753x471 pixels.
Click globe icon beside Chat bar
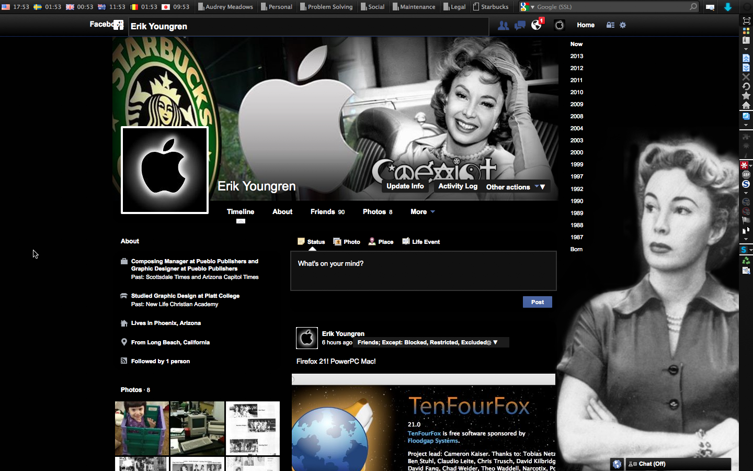pyautogui.click(x=617, y=464)
